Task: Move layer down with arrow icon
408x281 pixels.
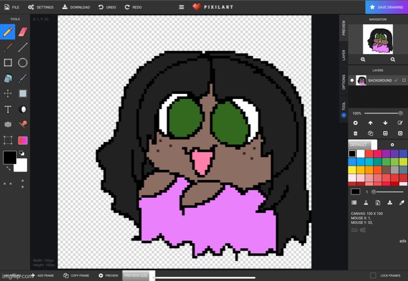Action: [385, 123]
